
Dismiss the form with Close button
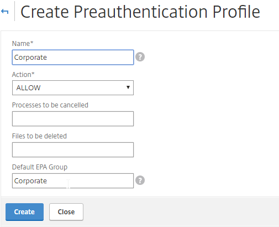66,212
